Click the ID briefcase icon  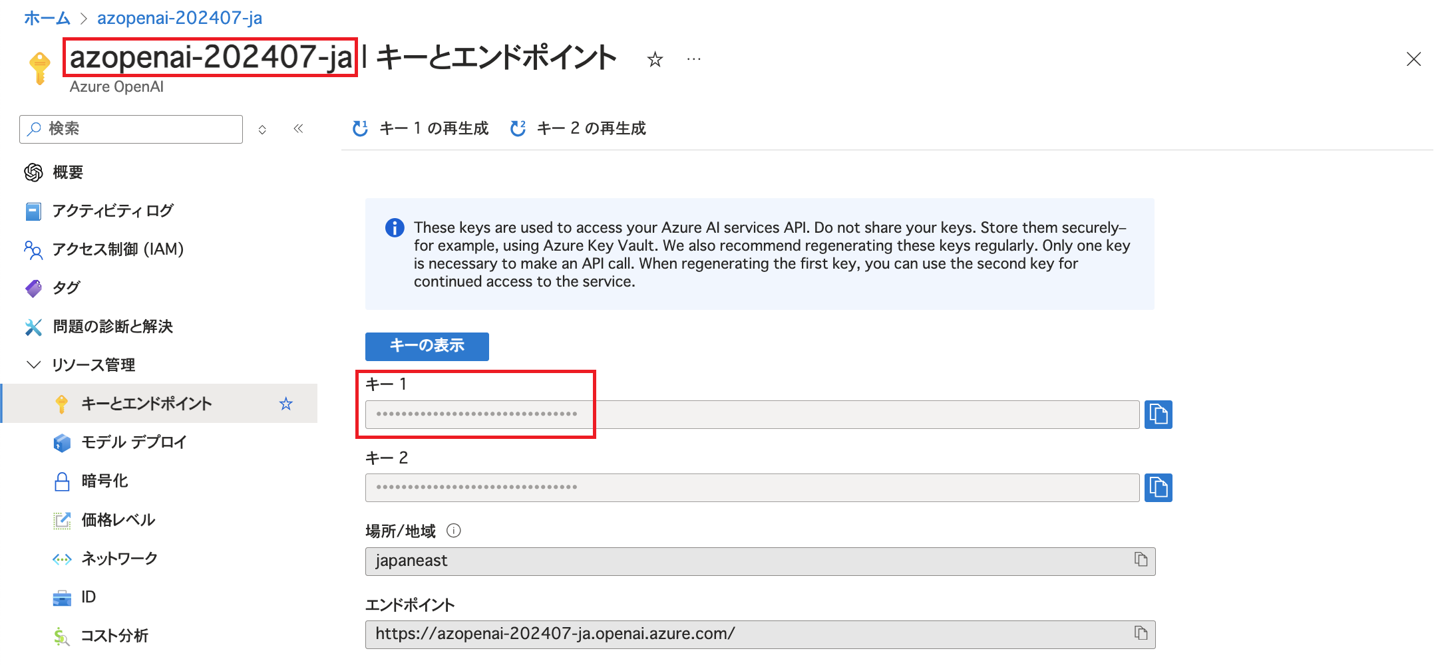pos(62,598)
